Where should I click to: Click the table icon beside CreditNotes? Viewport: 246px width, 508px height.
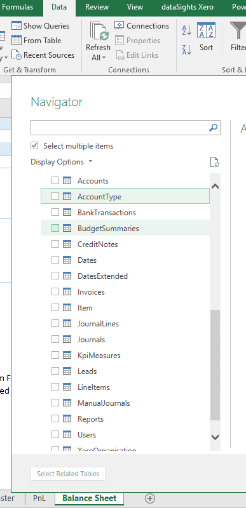67,244
